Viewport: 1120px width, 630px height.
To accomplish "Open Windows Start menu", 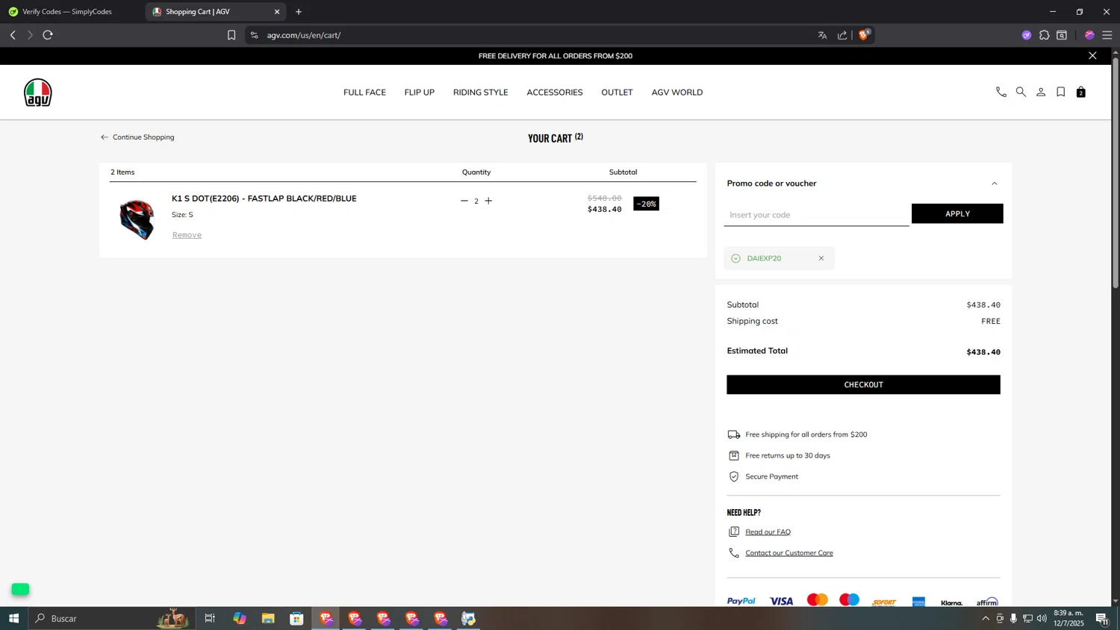I will coord(13,619).
